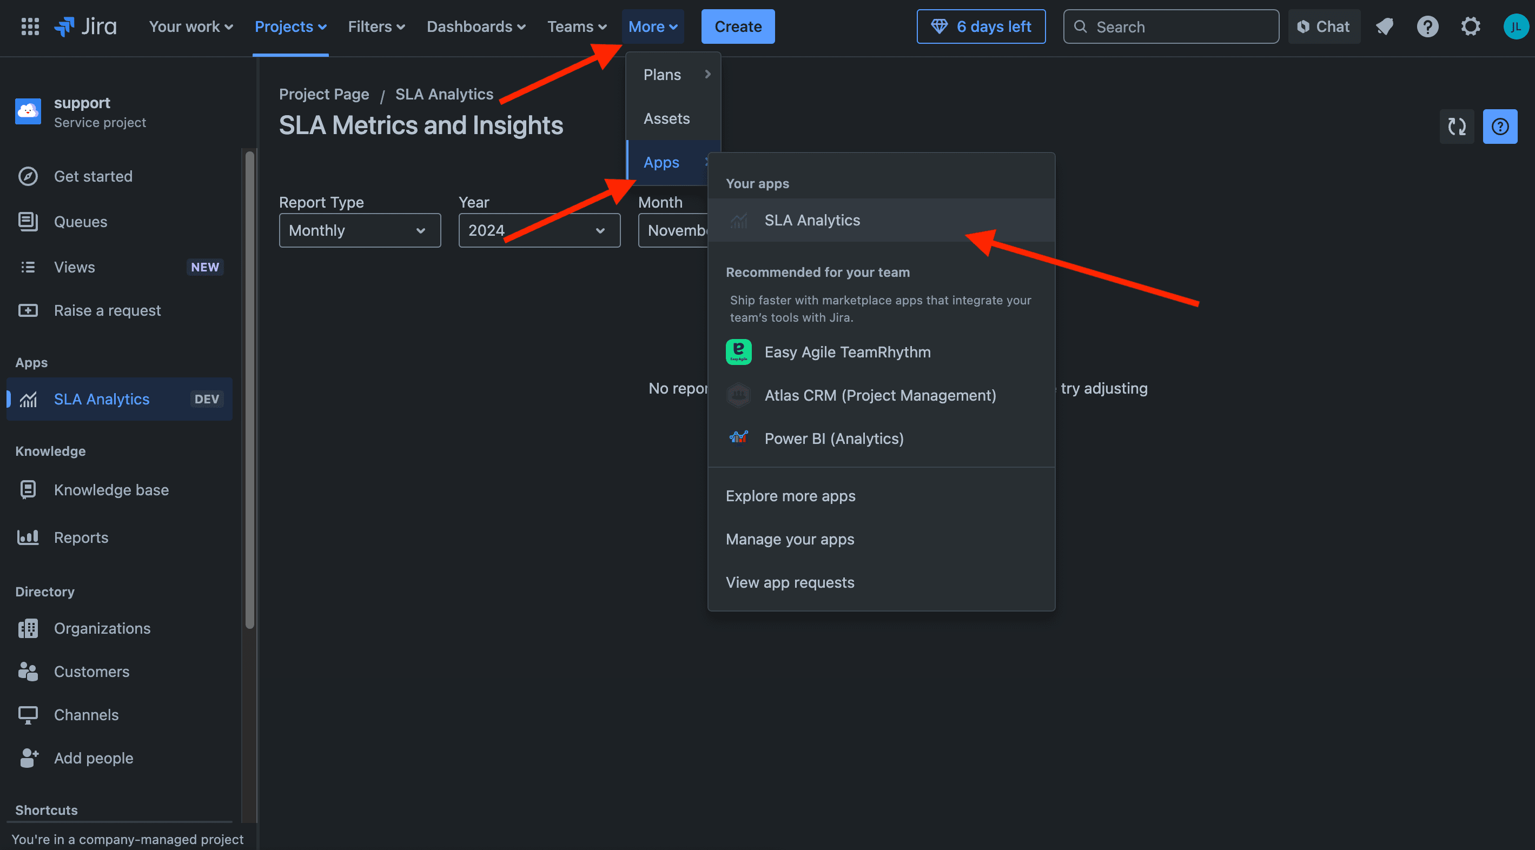Select Power BI (Analytics) entry

point(881,439)
